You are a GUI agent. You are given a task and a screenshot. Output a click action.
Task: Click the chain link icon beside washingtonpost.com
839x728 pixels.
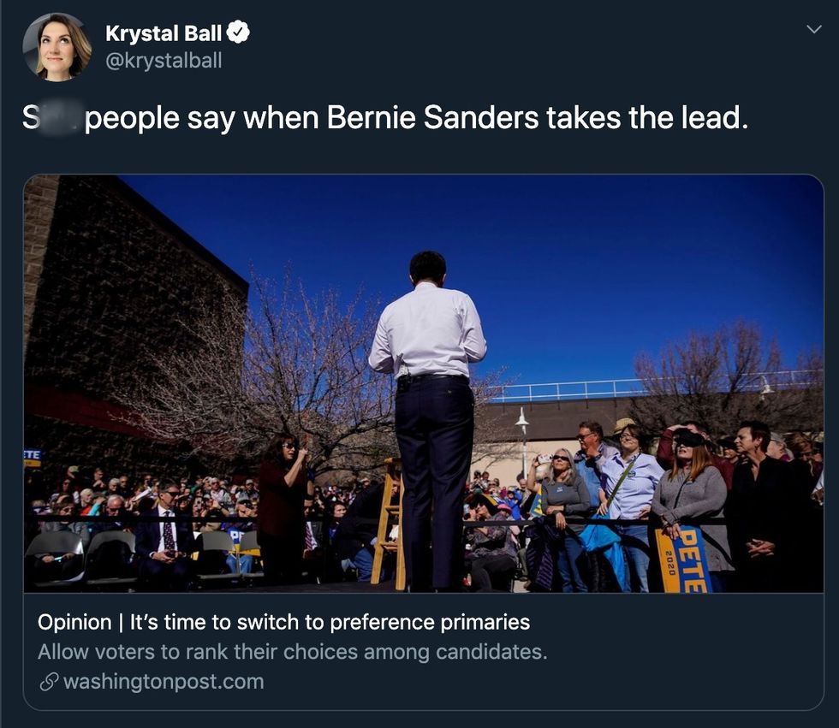click(x=48, y=682)
